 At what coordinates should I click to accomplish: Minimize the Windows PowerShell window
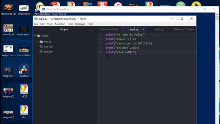(x=195, y=9)
